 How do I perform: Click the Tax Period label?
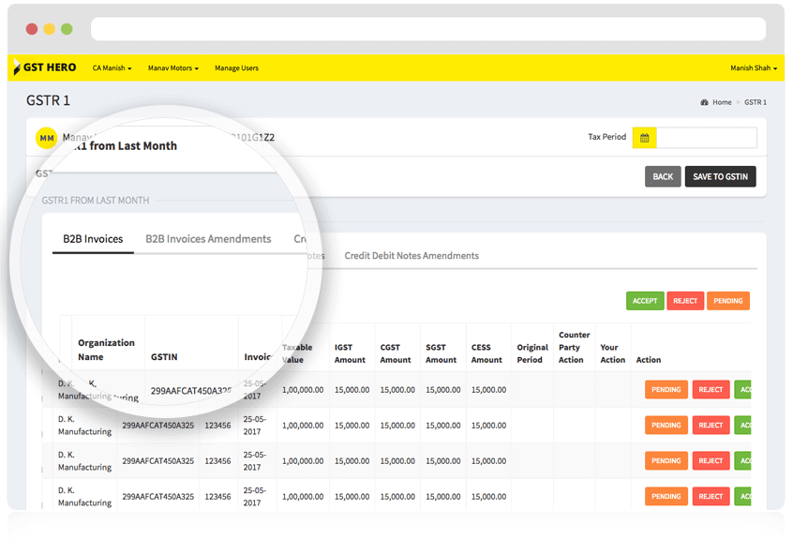[606, 137]
